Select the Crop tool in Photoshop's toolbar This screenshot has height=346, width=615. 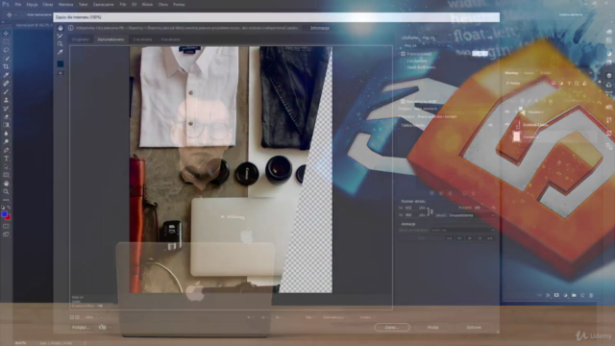pyautogui.click(x=6, y=66)
